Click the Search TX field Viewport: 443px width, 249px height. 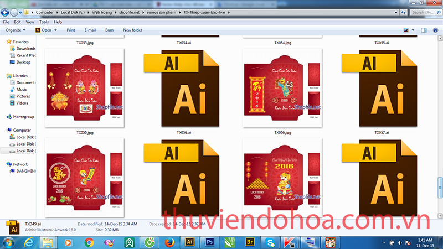(425, 12)
